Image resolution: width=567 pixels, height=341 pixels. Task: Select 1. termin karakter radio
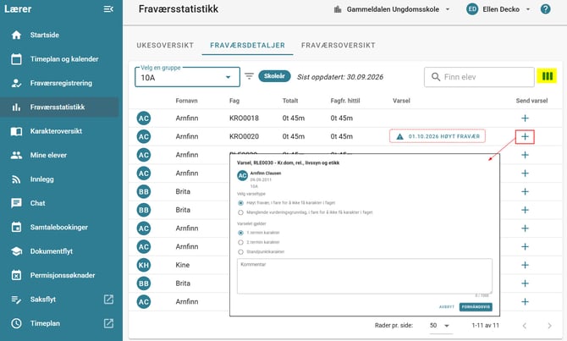click(x=240, y=233)
